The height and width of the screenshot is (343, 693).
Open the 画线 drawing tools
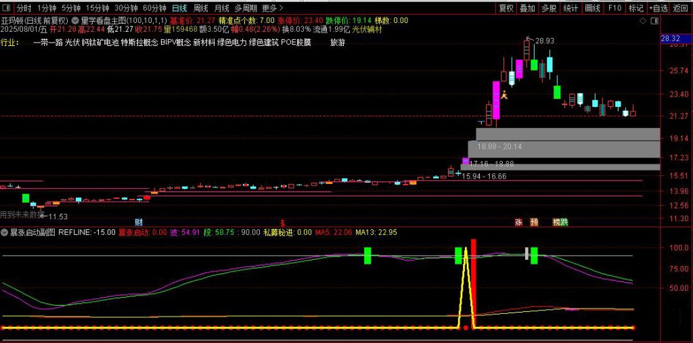[x=592, y=8]
